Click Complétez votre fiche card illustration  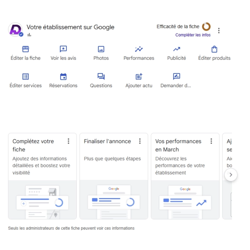tap(42, 200)
